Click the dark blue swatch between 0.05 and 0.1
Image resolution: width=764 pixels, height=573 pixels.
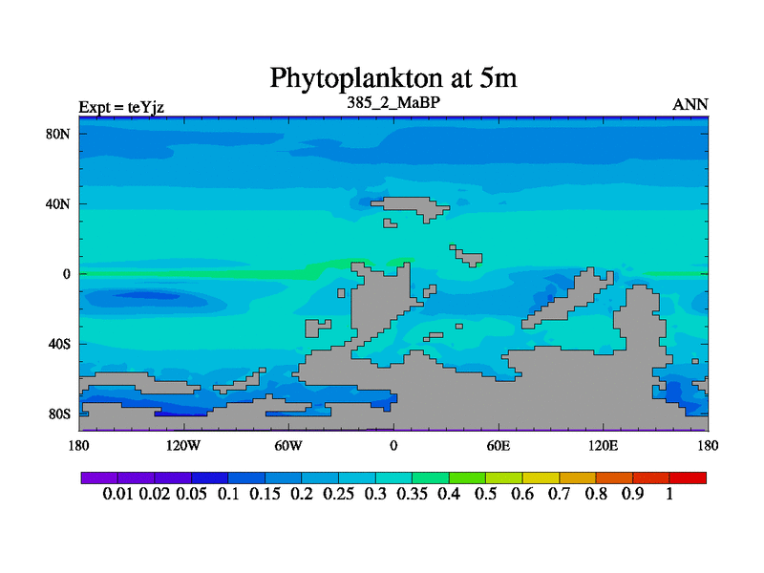click(210, 477)
